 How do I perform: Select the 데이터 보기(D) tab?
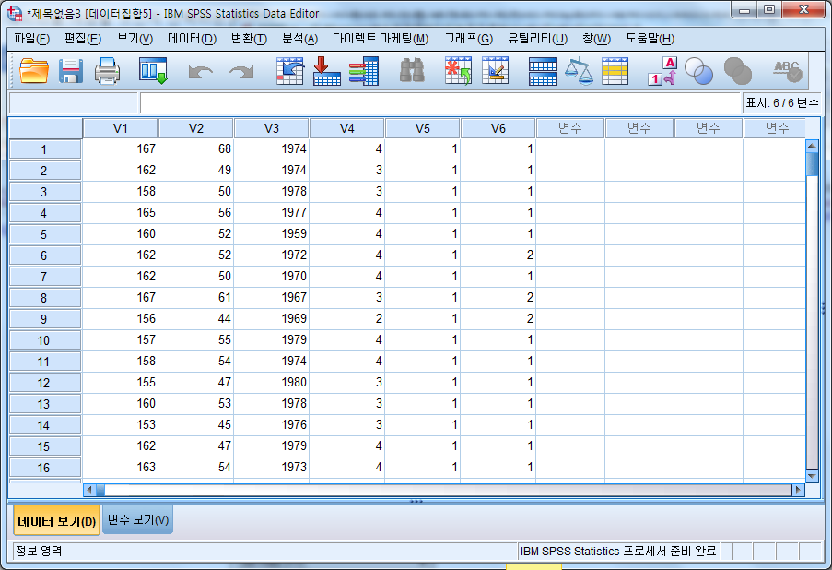57,520
